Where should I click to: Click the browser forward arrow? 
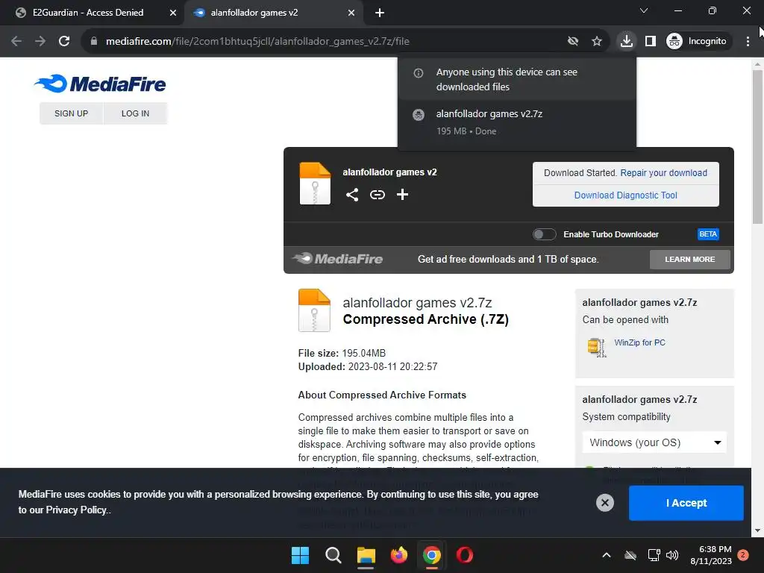click(40, 42)
